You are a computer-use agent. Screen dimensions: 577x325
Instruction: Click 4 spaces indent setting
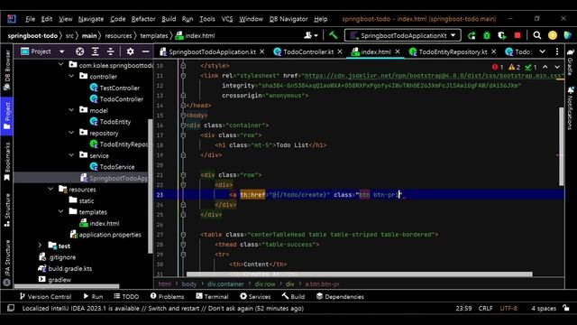coord(544,308)
